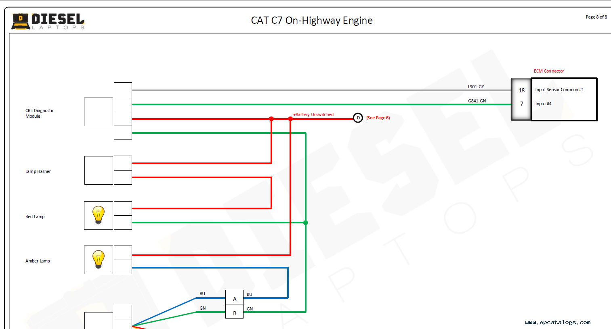Viewport: 611px width, 329px height.
Task: Select the large Lamp Flasher component box
Action: [99, 170]
